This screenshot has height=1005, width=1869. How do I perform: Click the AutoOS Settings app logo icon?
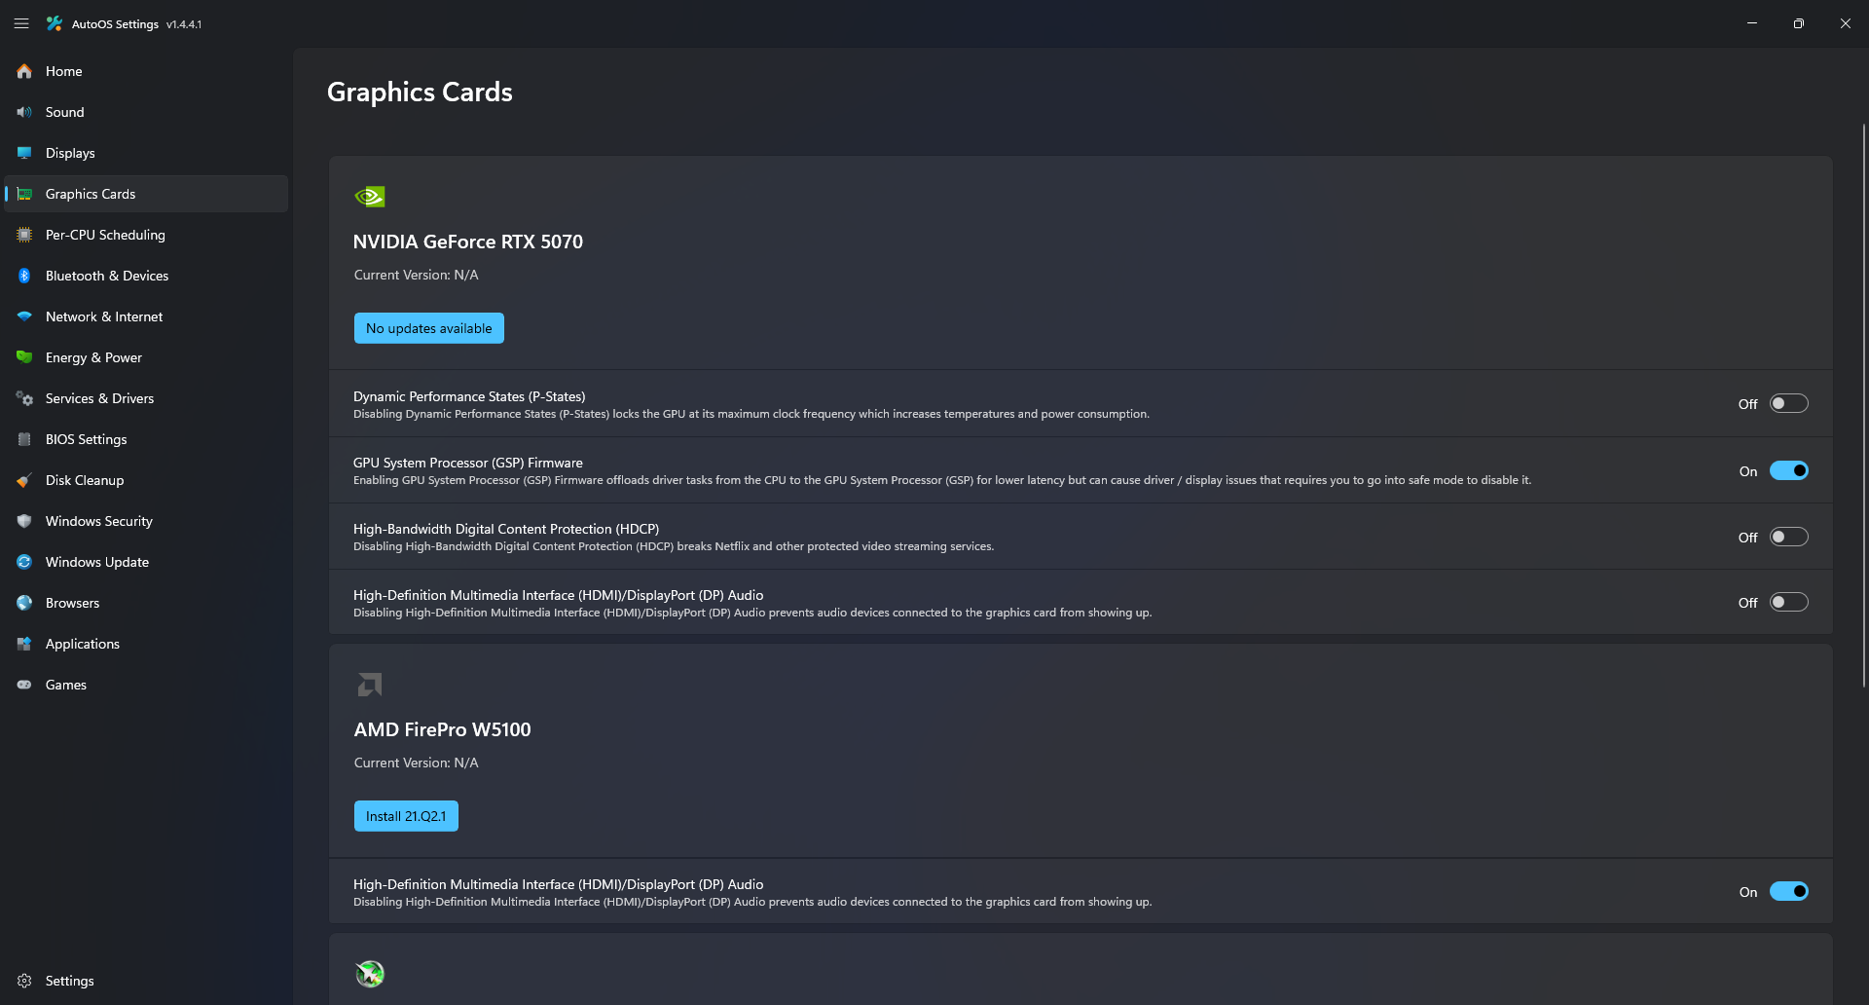click(x=55, y=23)
